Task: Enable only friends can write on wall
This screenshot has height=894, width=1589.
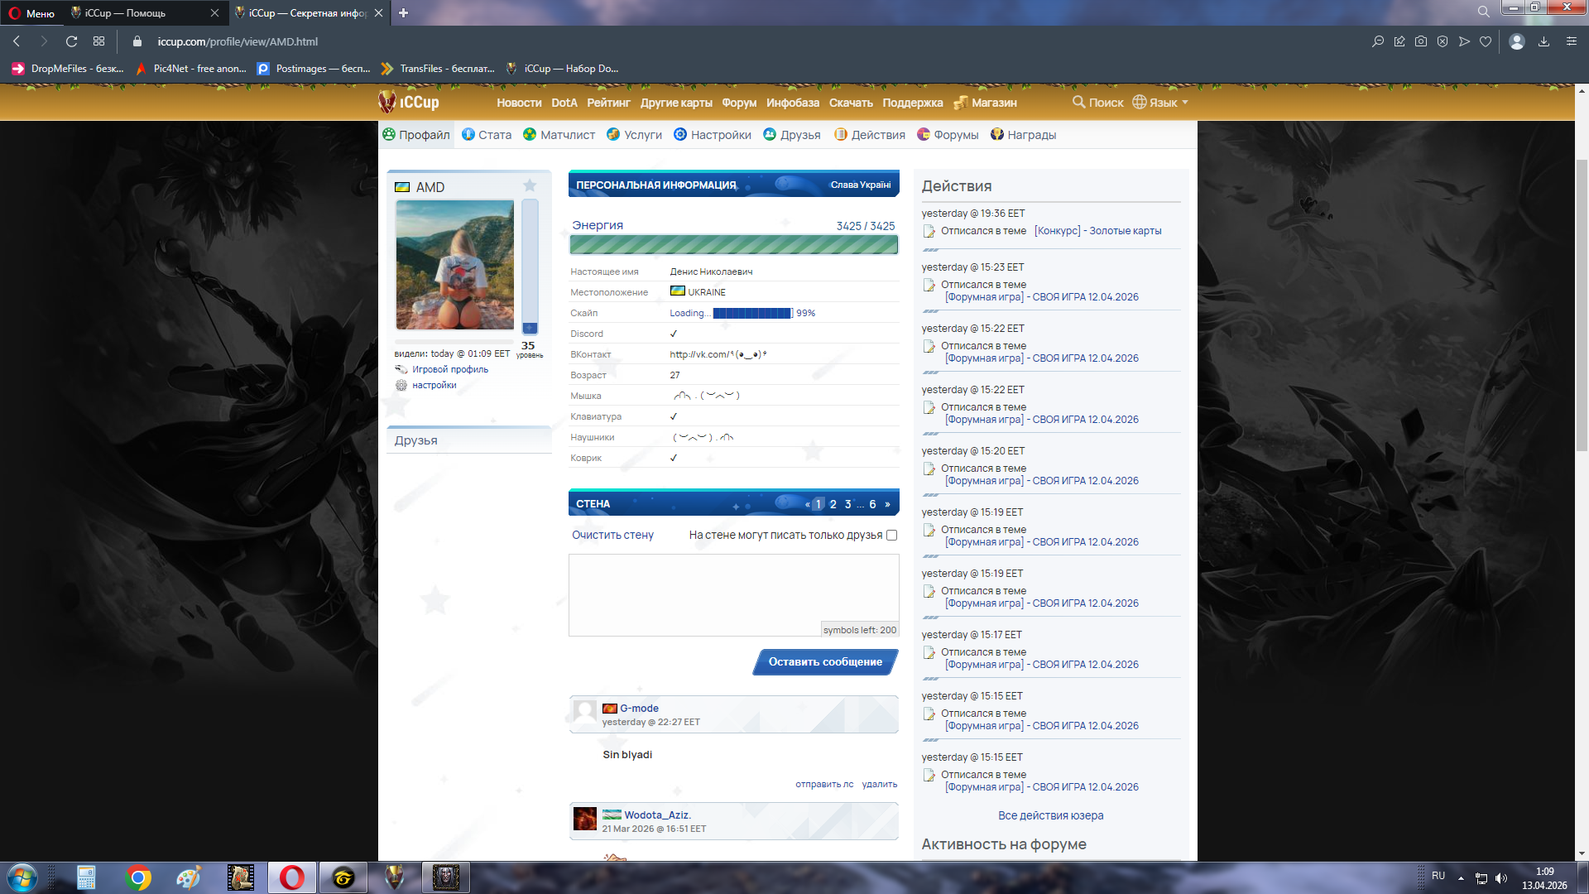Action: pyautogui.click(x=891, y=536)
